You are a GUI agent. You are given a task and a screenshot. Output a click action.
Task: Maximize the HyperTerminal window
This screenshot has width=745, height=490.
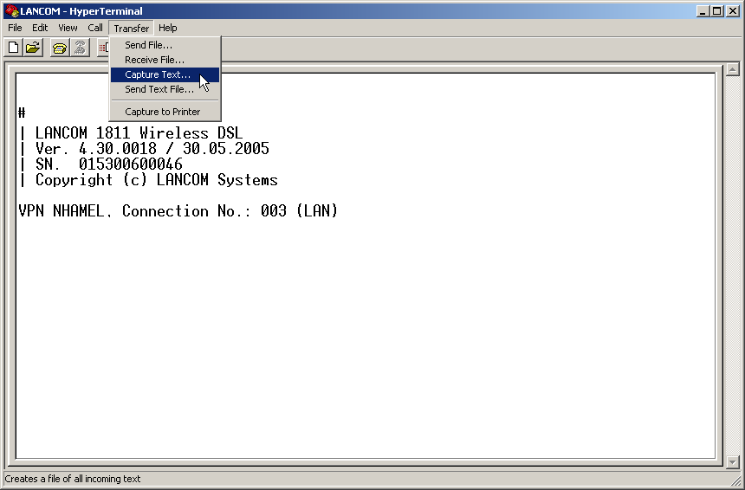point(718,11)
